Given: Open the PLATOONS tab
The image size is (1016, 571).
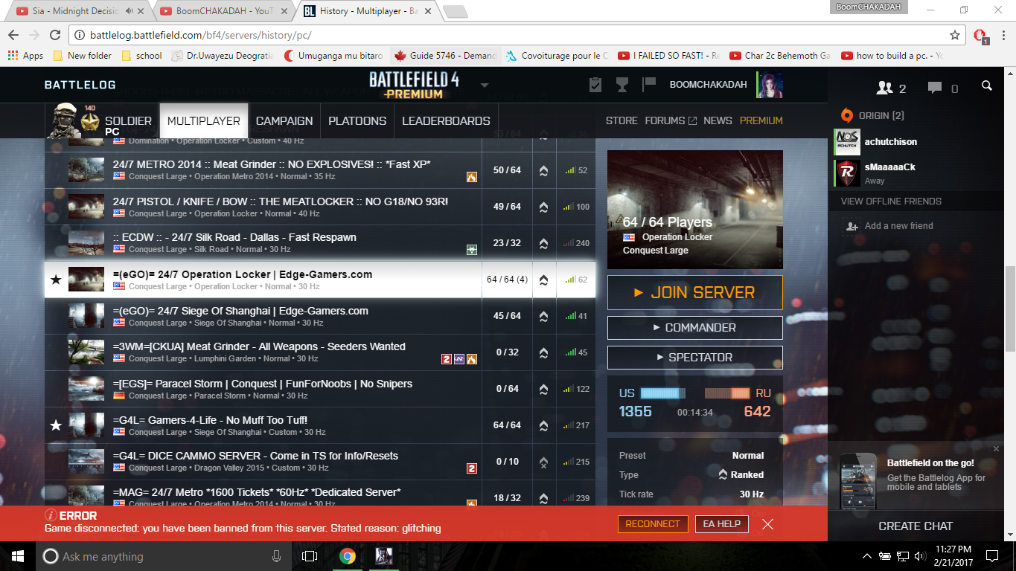Looking at the screenshot, I should tap(357, 120).
